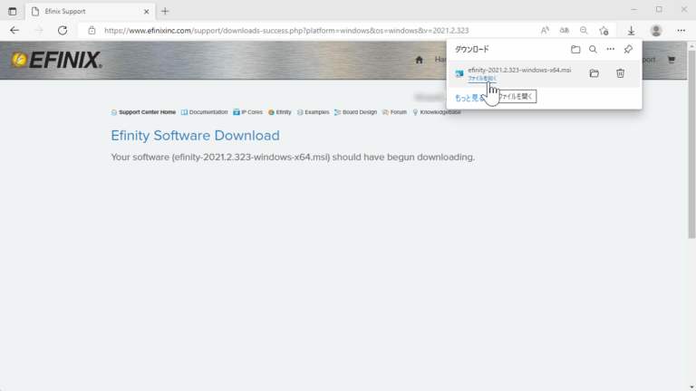Pin the downloads panel
This screenshot has width=696, height=391.
click(628, 50)
